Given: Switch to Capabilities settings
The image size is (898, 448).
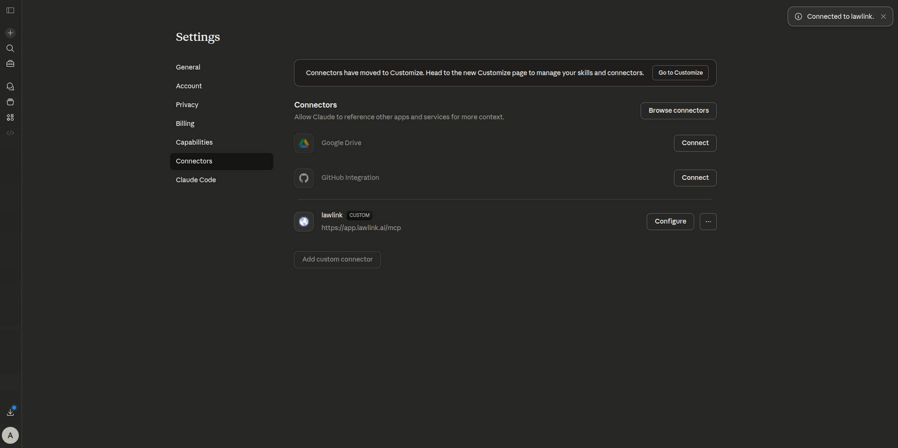Looking at the screenshot, I should tap(222, 142).
